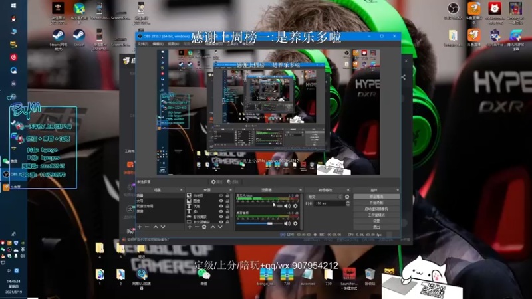Open the 网易UU加速器 desktop icon

[141, 278]
